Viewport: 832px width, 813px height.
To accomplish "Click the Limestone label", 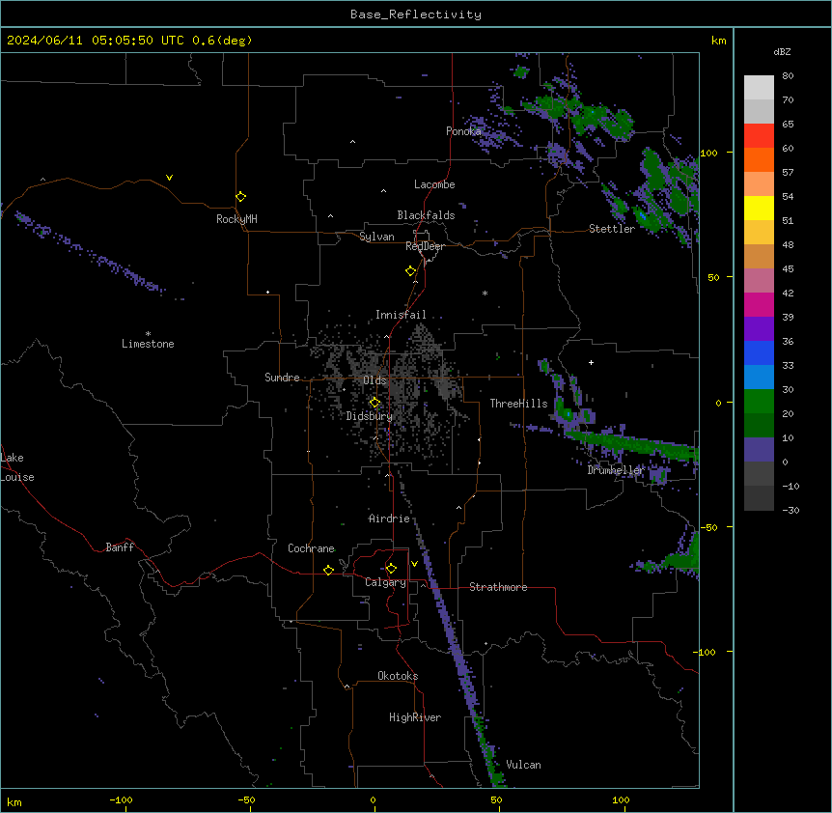I will pyautogui.click(x=148, y=344).
